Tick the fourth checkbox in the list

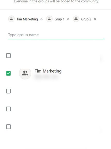pos(9,109)
